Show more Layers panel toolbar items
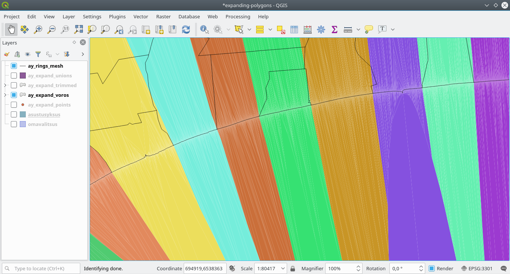The height and width of the screenshot is (274, 510). point(83,54)
